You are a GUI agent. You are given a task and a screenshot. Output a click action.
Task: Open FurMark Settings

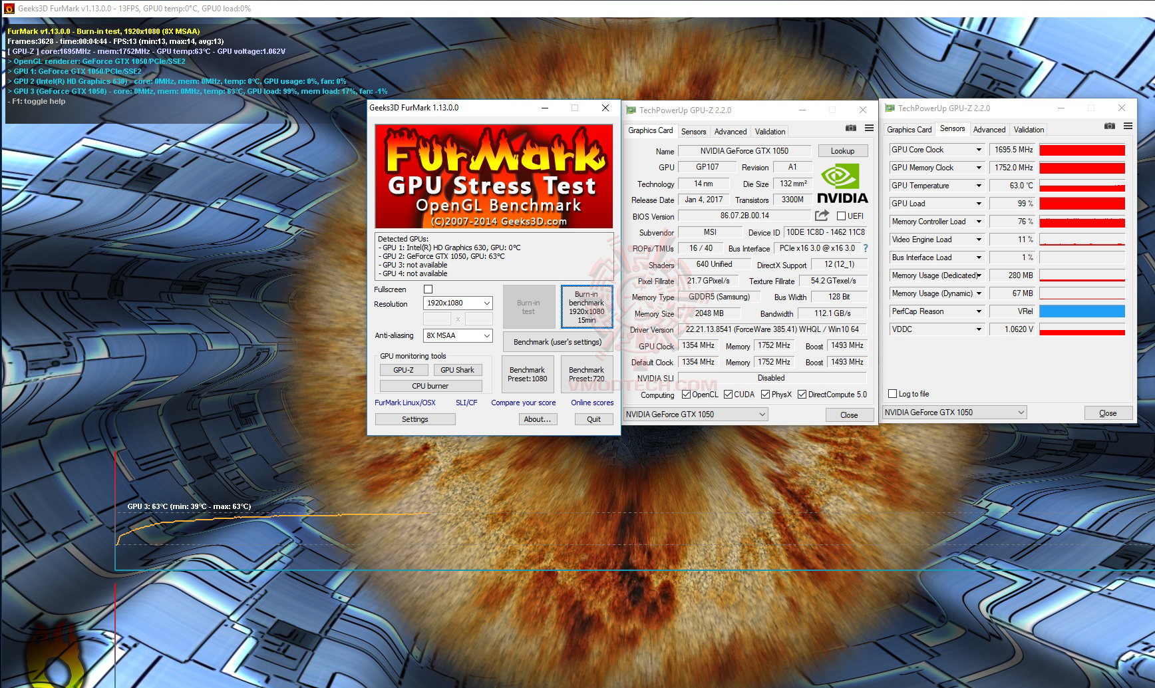point(415,419)
